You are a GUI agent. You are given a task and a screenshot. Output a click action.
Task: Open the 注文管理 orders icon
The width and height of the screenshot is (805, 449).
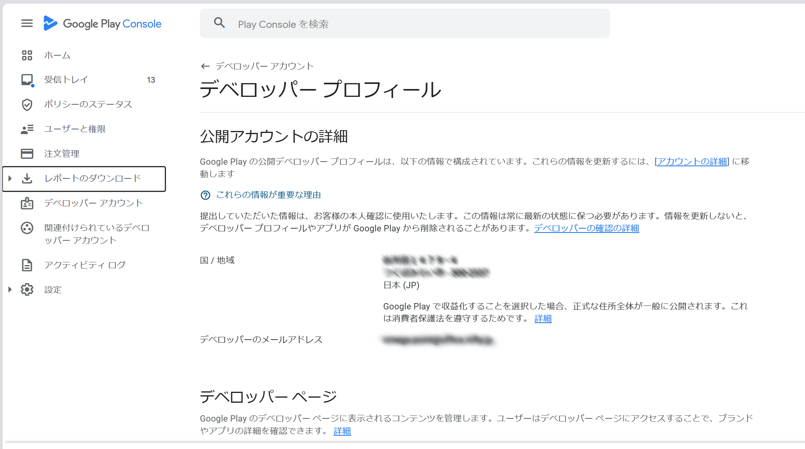pyautogui.click(x=27, y=154)
